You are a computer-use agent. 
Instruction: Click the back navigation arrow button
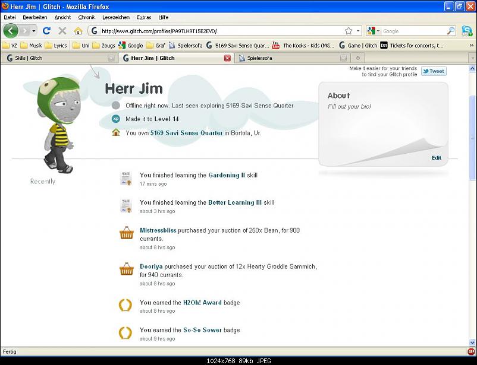(x=11, y=31)
